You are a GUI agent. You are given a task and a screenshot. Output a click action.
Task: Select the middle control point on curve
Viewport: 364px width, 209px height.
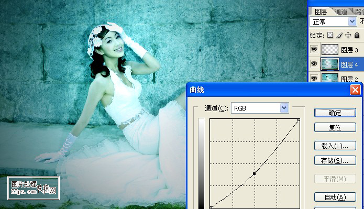(x=254, y=173)
